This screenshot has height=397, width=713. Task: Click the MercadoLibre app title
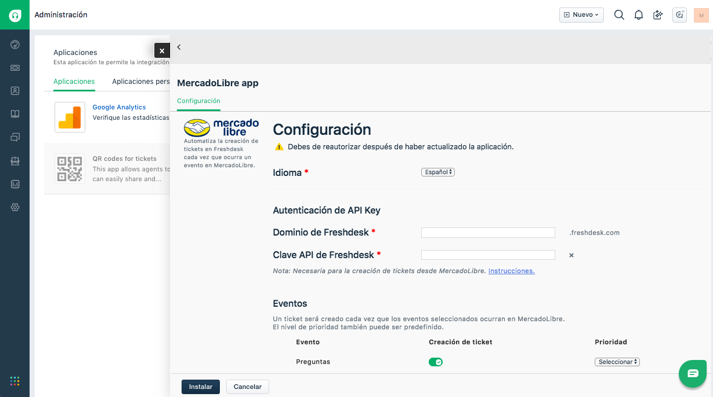point(218,83)
